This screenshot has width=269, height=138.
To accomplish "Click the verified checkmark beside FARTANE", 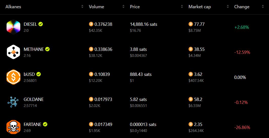I will [x=45, y=124].
